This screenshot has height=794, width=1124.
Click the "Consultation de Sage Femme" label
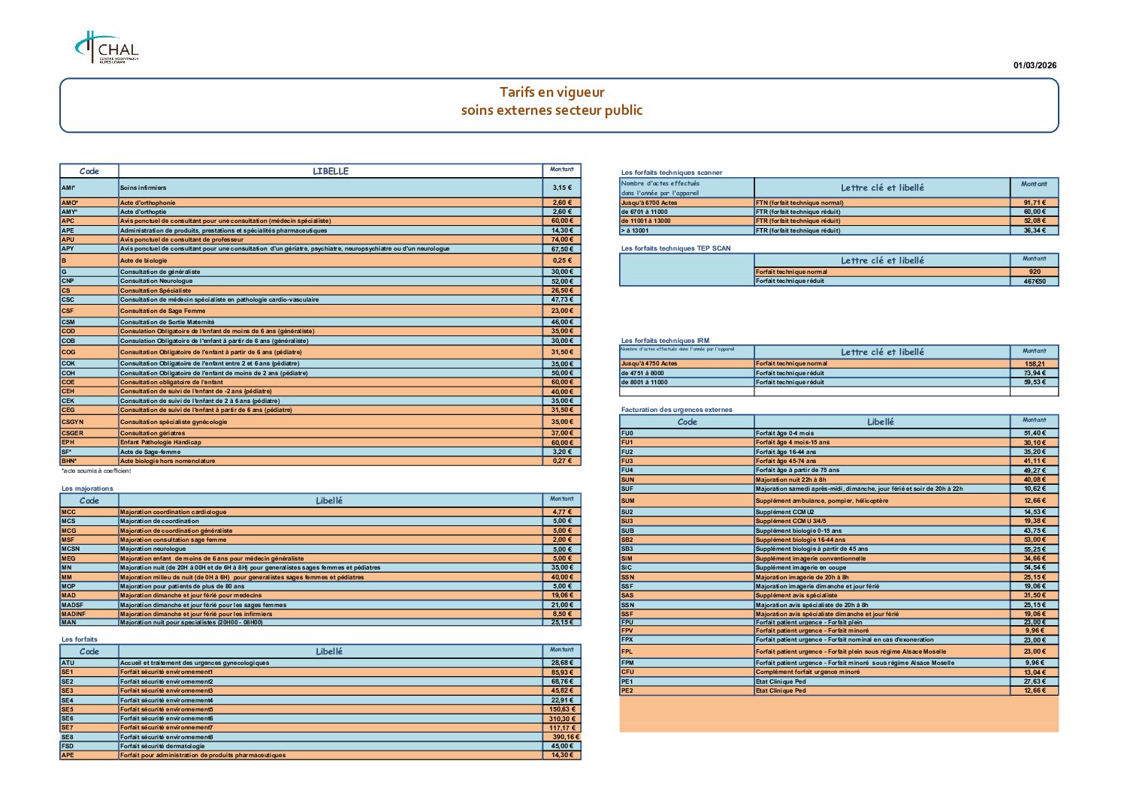pos(162,311)
